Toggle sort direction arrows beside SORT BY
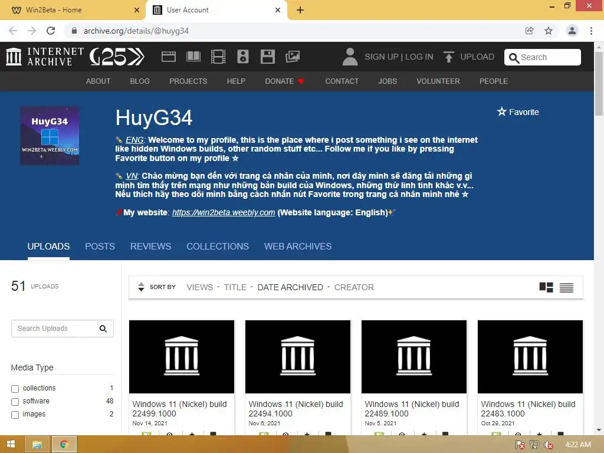This screenshot has width=604, height=453. (141, 287)
